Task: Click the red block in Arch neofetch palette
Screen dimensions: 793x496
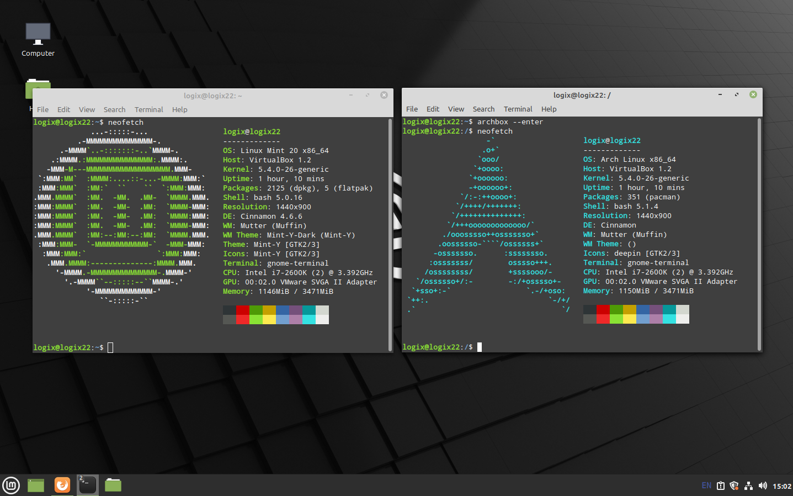Action: pos(603,309)
